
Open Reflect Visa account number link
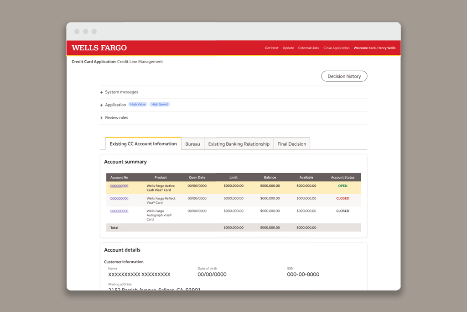coord(119,198)
